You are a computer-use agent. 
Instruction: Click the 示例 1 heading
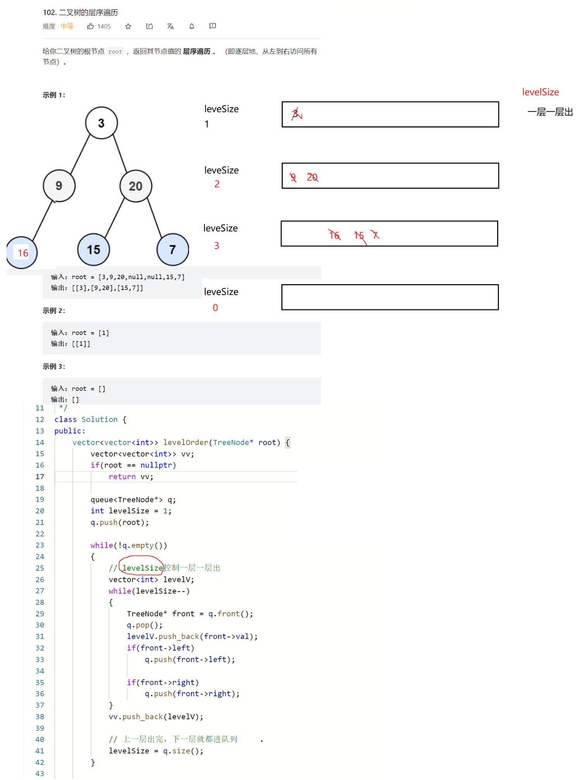pyautogui.click(x=54, y=95)
